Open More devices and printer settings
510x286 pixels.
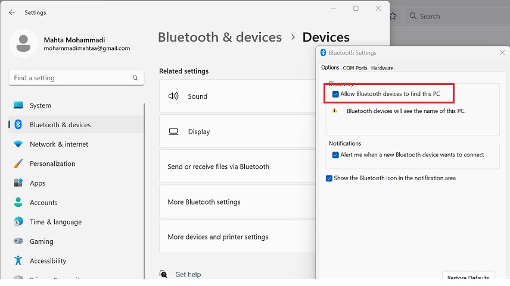coord(238,237)
